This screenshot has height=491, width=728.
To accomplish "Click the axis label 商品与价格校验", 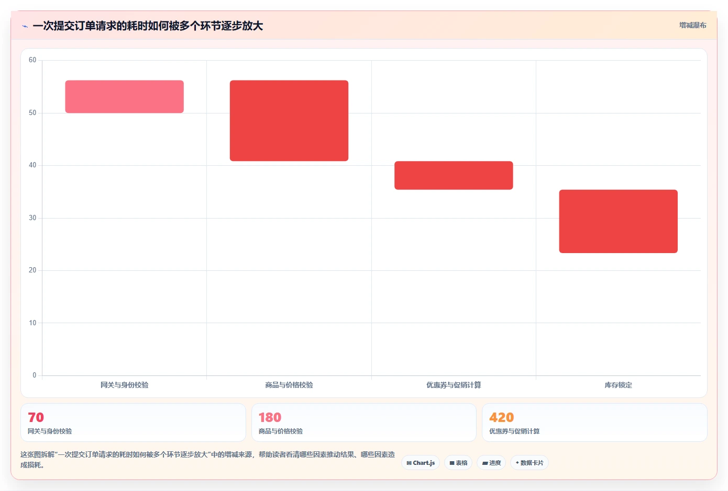I will point(289,385).
